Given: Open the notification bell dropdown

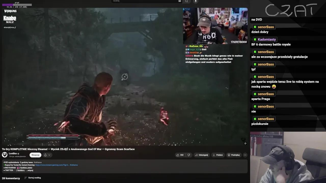Looking at the screenshot, I should click(47, 155).
